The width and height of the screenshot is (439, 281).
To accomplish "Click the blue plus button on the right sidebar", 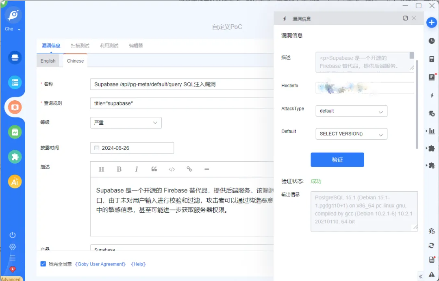I will pyautogui.click(x=431, y=23).
